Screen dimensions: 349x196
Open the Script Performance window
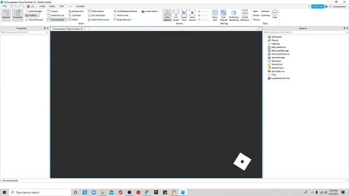[x=98, y=20]
